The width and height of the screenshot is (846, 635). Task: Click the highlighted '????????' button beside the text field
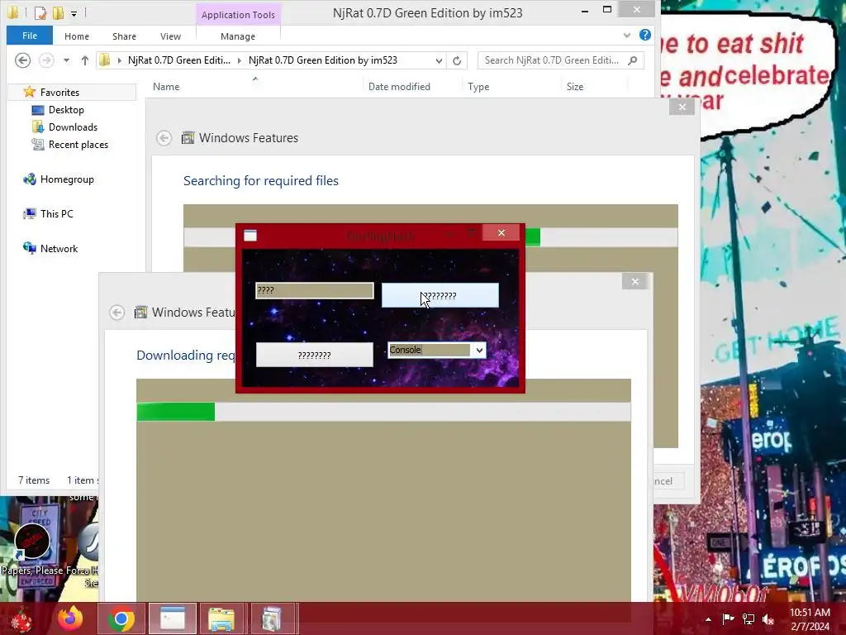440,295
